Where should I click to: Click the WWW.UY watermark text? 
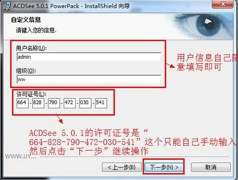pos(21,156)
